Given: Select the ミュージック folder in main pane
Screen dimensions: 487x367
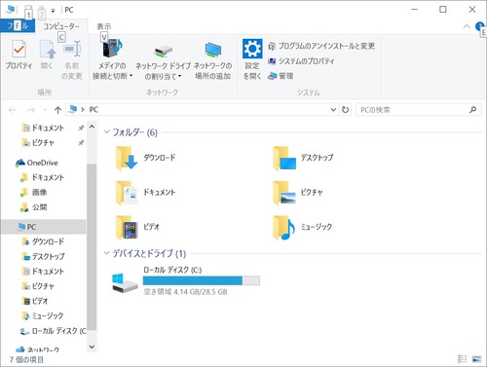Looking at the screenshot, I should (303, 227).
